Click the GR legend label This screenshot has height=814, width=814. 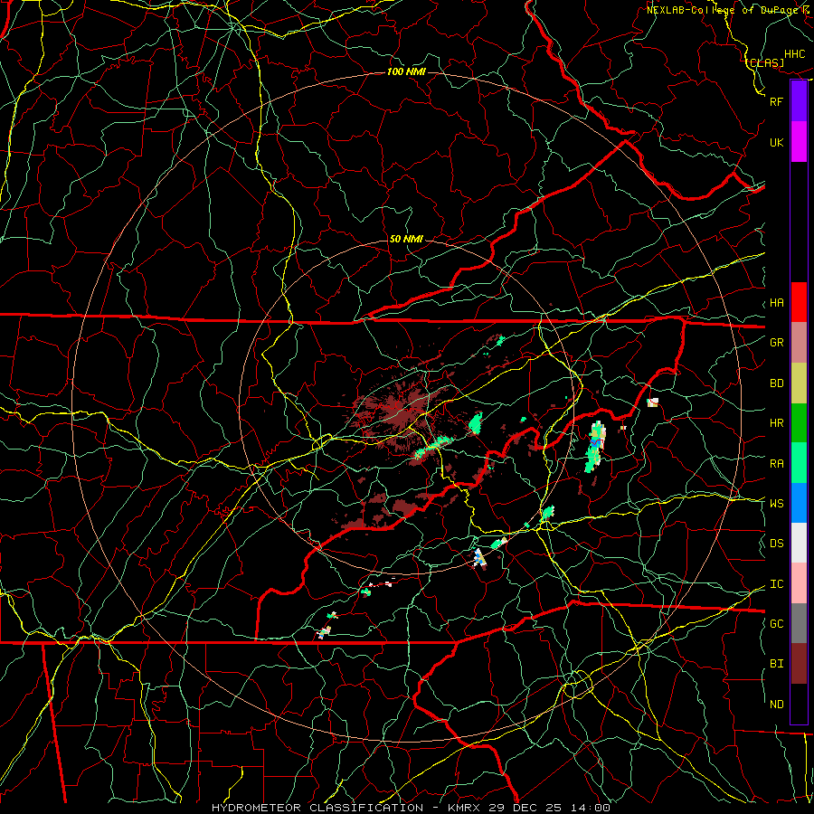click(777, 343)
